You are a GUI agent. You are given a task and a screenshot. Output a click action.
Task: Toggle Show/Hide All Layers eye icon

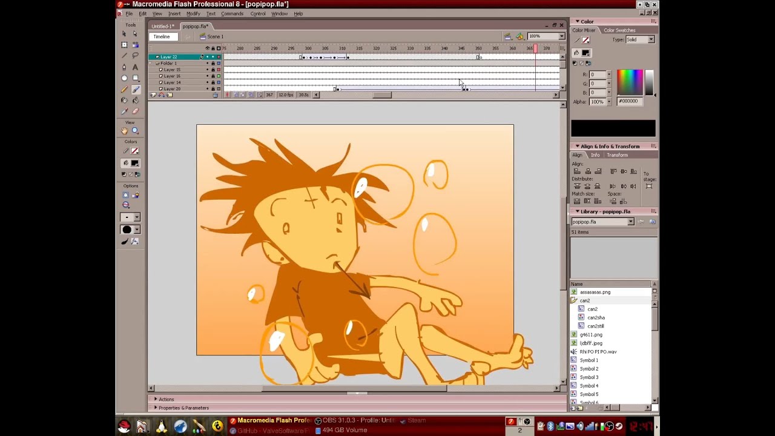[x=207, y=48]
